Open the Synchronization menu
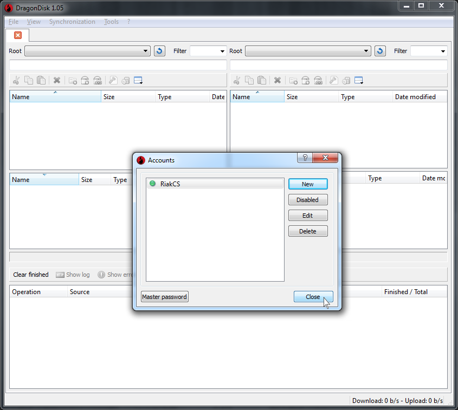Screen dimensions: 458x410 pyautogui.click(x=72, y=21)
